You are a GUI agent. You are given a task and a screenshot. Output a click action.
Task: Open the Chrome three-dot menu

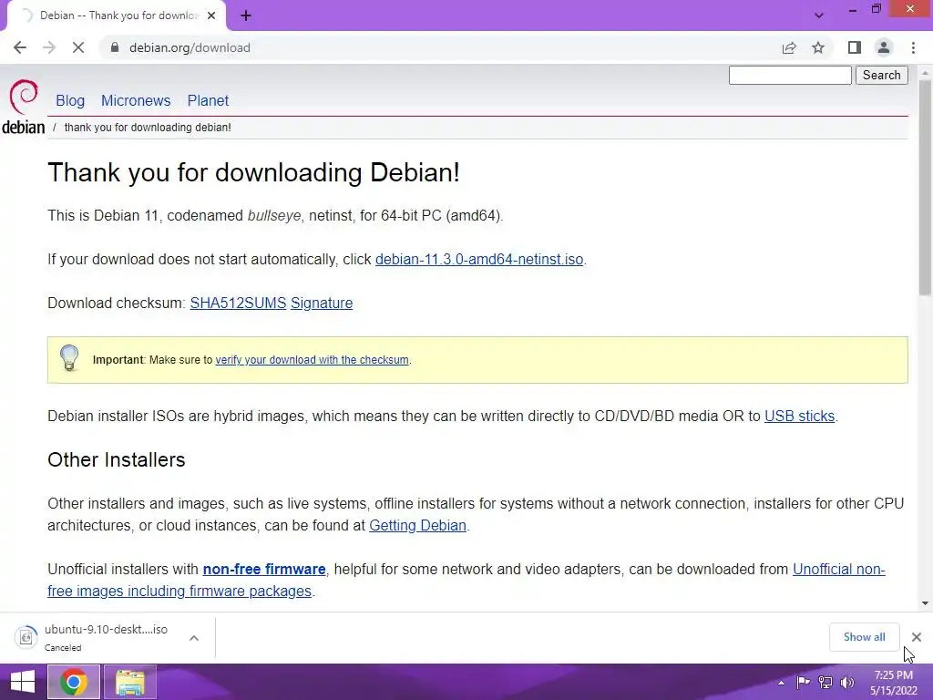coord(913,47)
